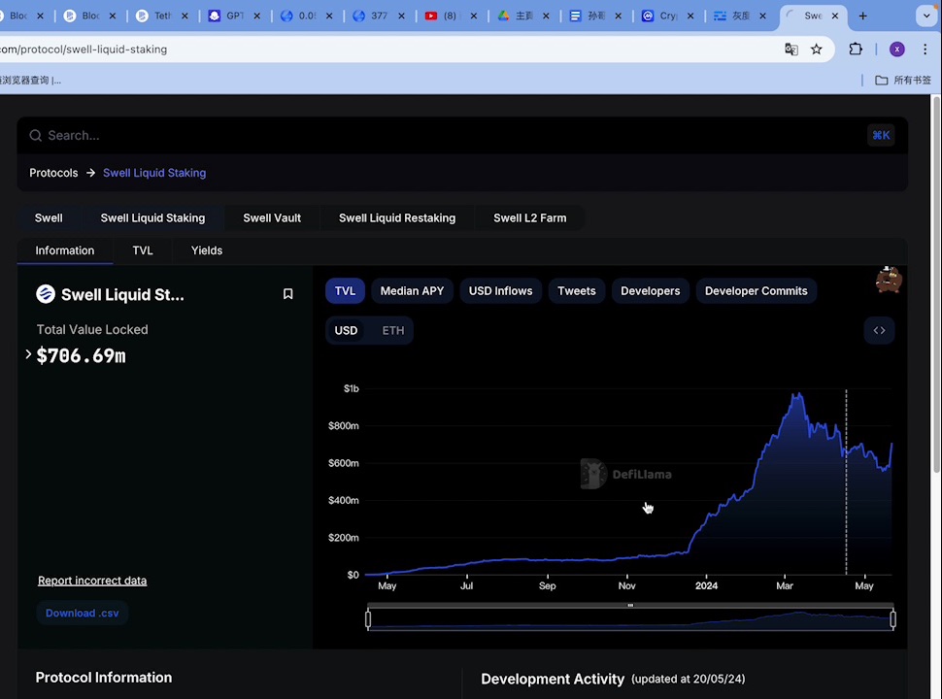Enable the TVL chart toggle
The width and height of the screenshot is (942, 699).
[345, 290]
